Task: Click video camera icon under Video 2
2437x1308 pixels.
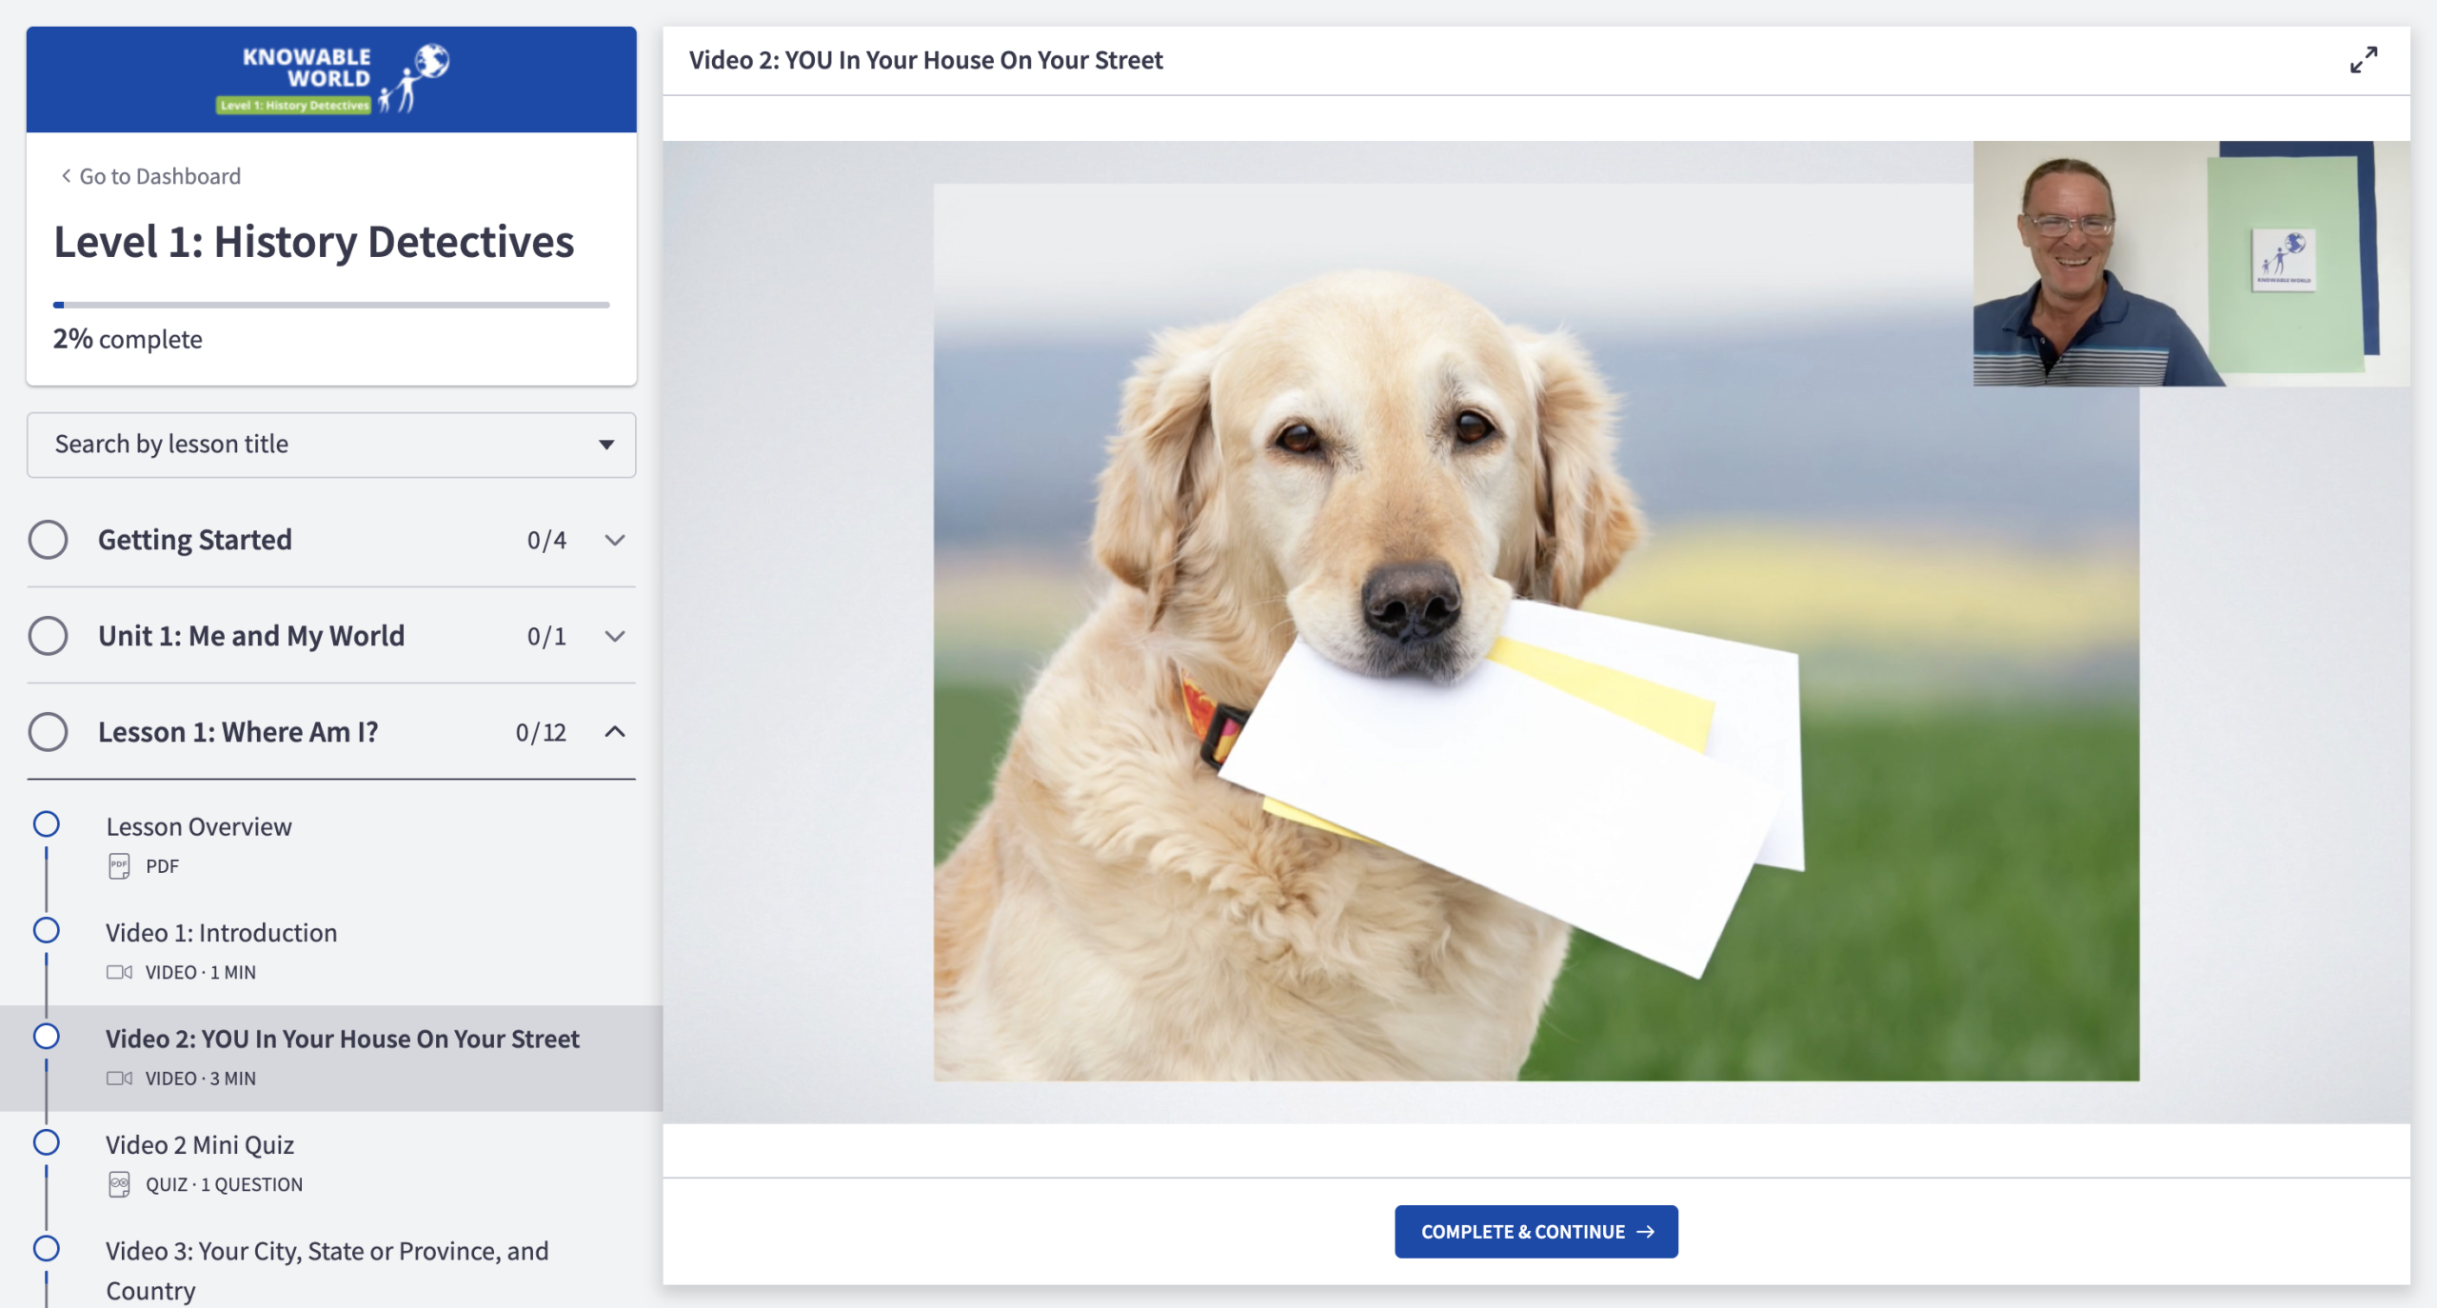Action: (x=119, y=1079)
